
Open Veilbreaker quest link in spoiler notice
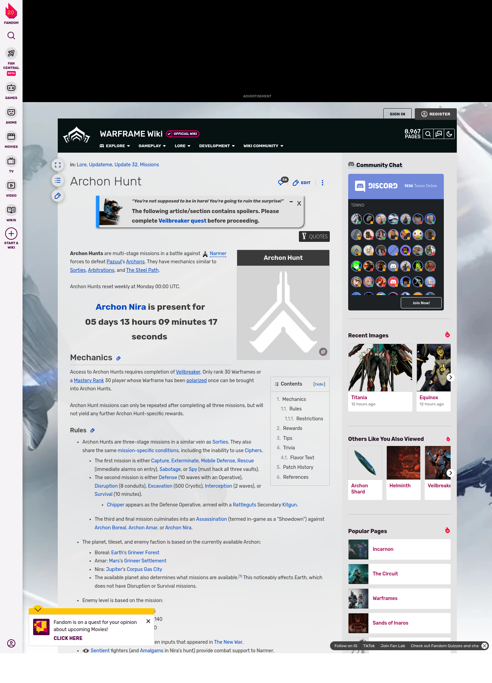pos(182,221)
